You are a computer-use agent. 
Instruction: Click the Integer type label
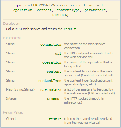(x=11, y=98)
